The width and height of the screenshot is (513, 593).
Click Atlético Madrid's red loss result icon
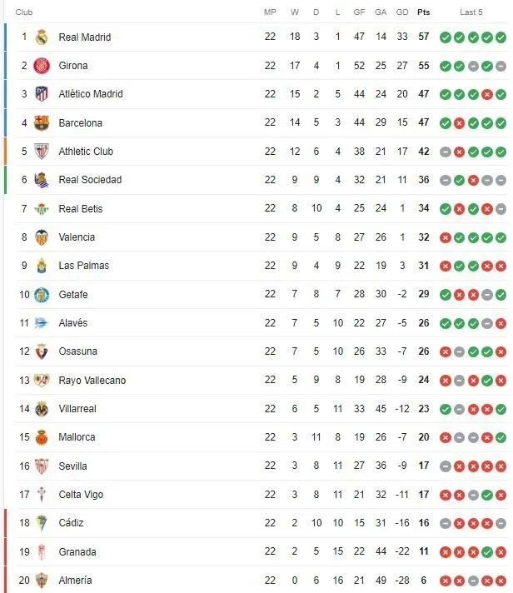(x=487, y=94)
